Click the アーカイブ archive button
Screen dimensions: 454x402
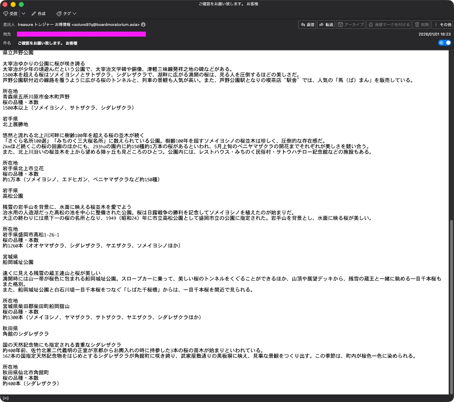pos(351,25)
